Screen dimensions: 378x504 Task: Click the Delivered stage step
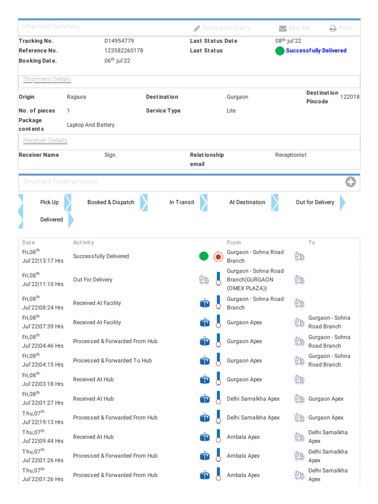[x=52, y=220]
